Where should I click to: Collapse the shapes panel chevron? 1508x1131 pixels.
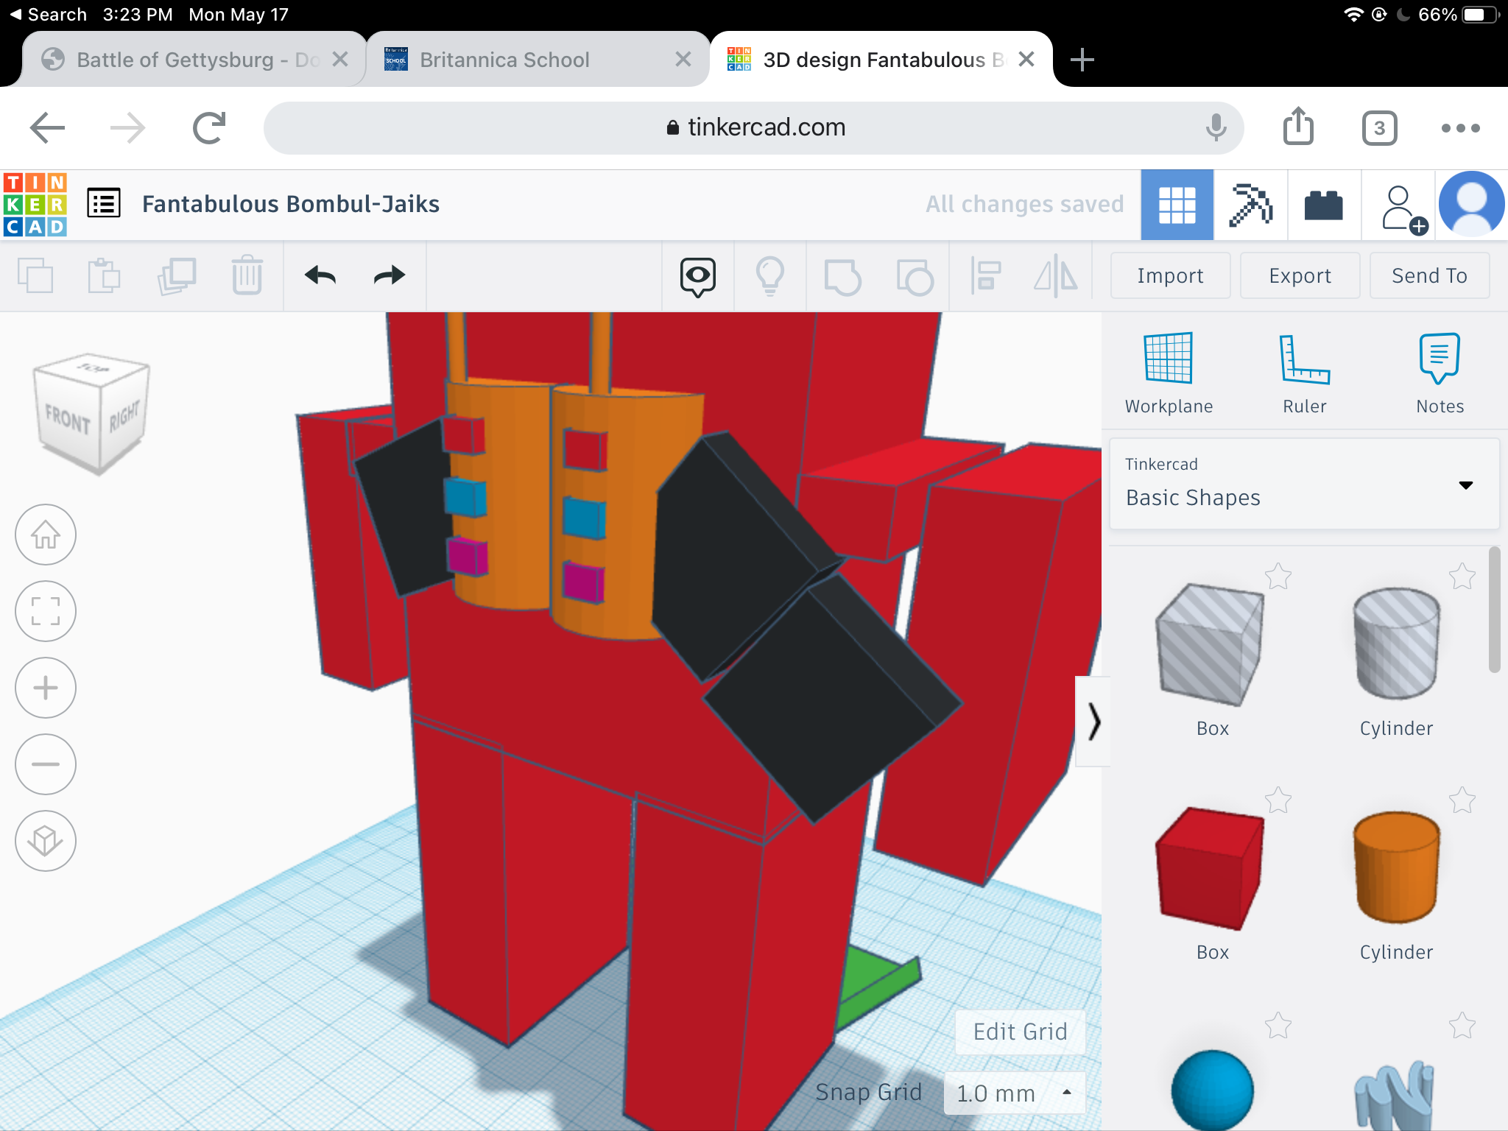pos(1093,722)
